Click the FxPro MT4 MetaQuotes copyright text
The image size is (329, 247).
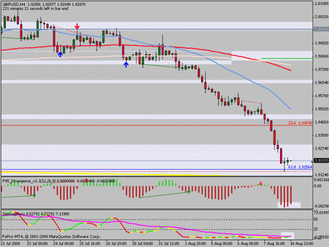tap(52, 236)
